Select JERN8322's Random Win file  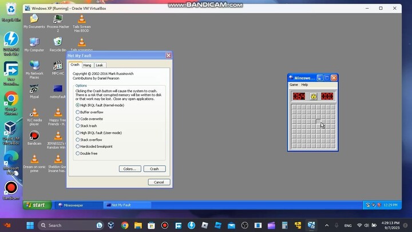coord(57,140)
